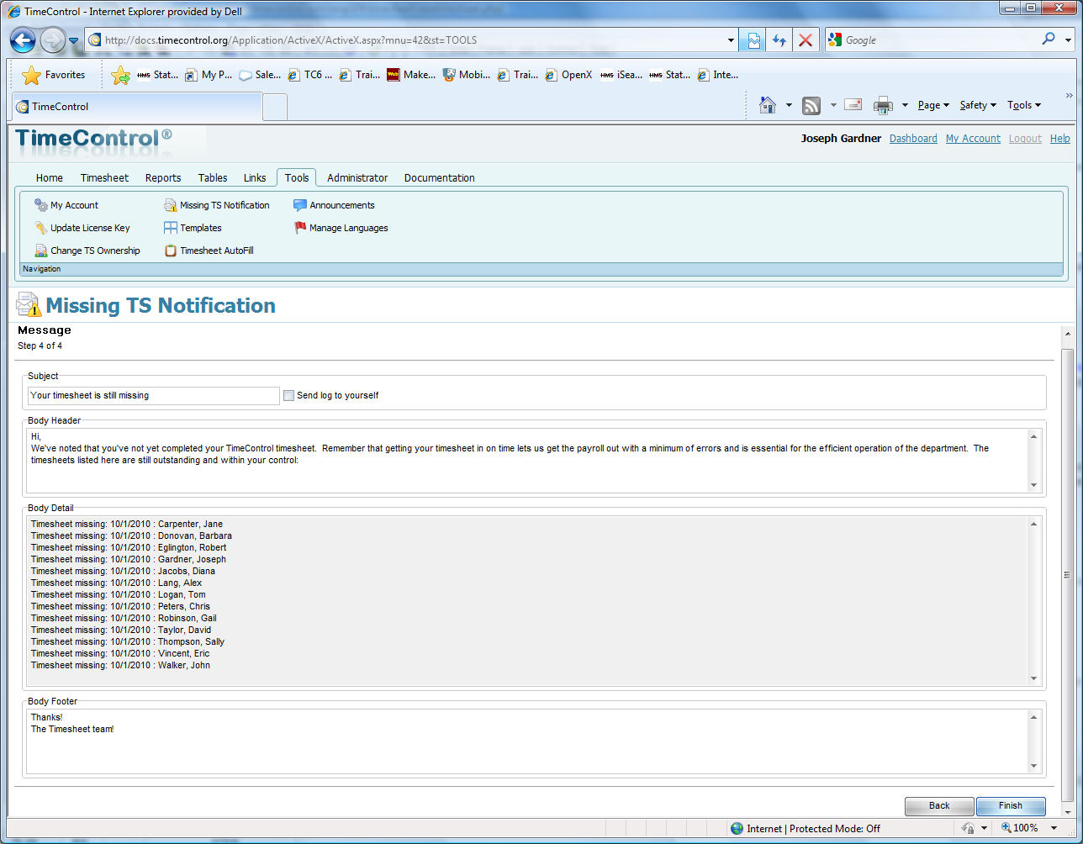
Task: Open the Missing TS Notification tool icon
Action: [x=171, y=205]
